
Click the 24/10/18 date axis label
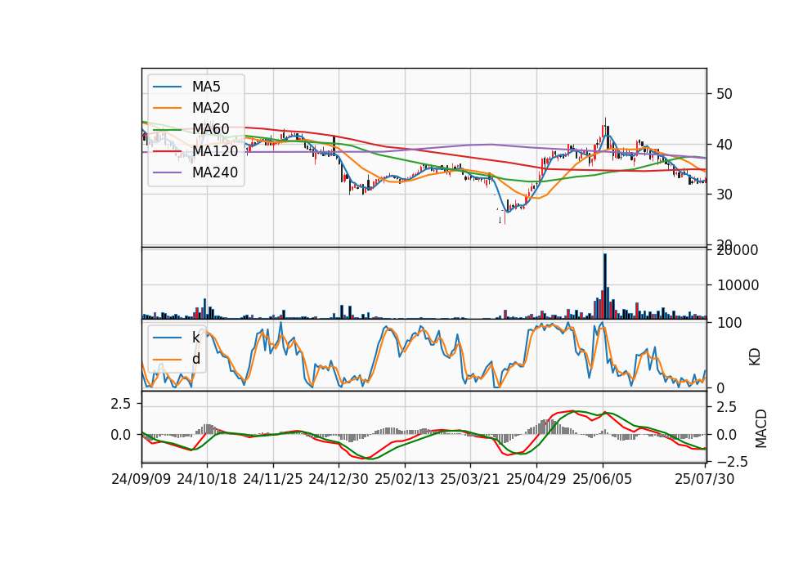pos(207,479)
